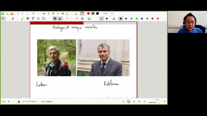Click the green down arrow next page icon

(53, 13)
